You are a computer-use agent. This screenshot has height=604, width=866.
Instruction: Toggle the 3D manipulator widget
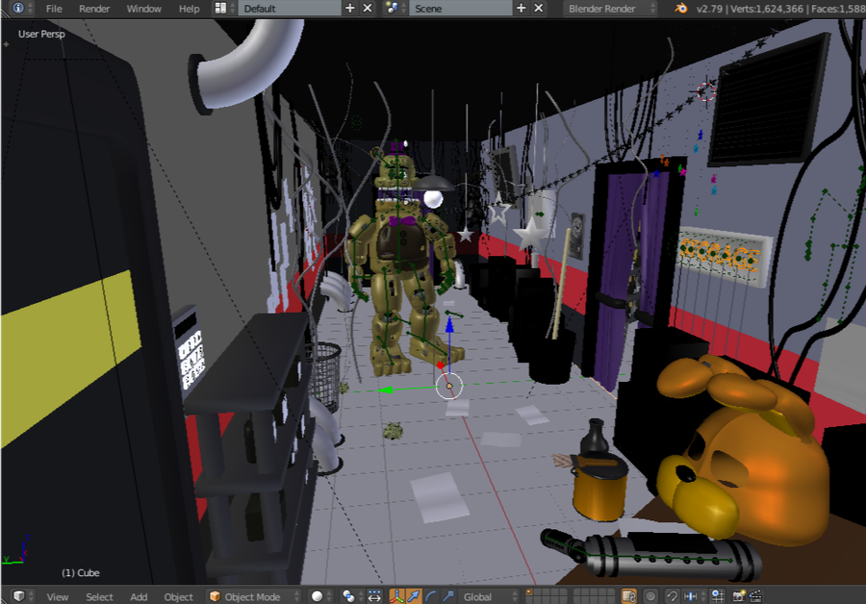(x=396, y=596)
